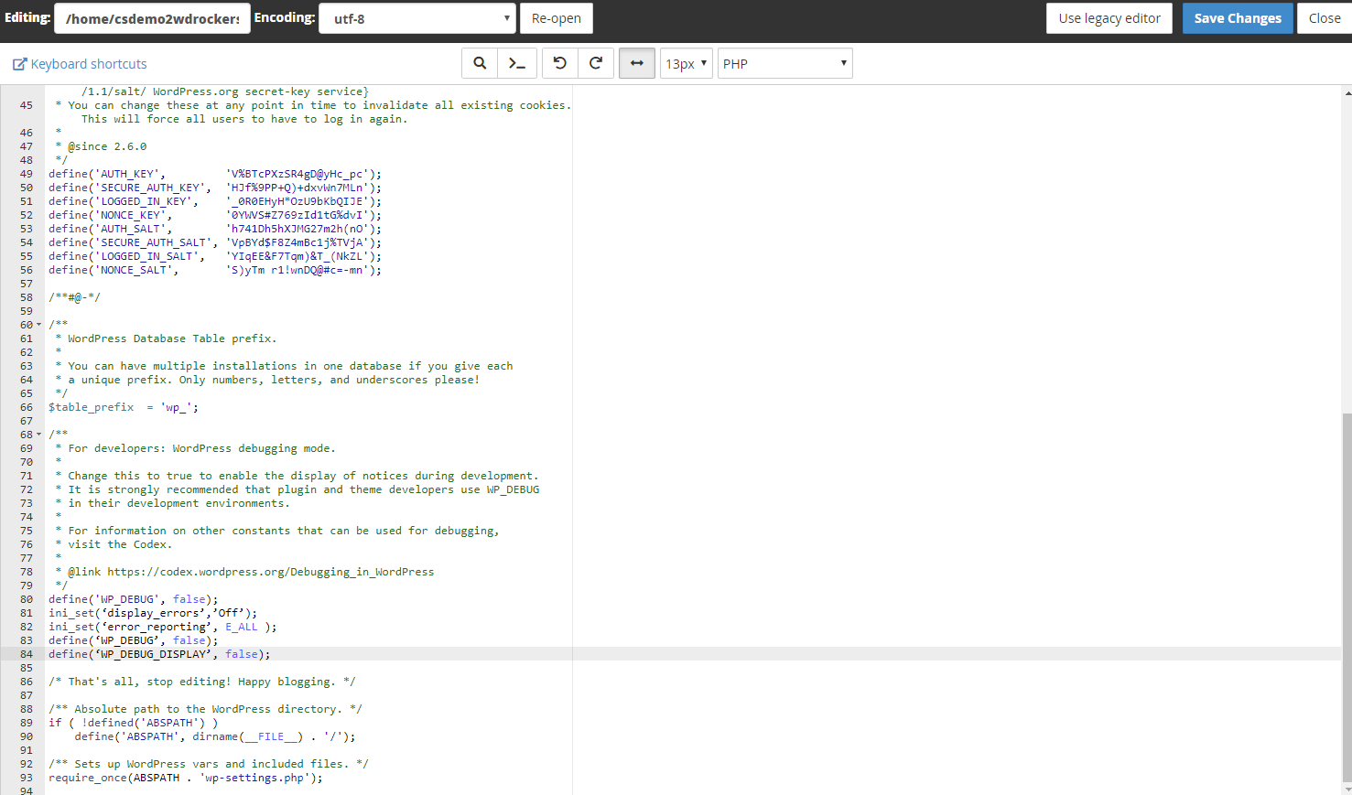The height and width of the screenshot is (795, 1352).
Task: Toggle the word wrap button
Action: [x=637, y=63]
